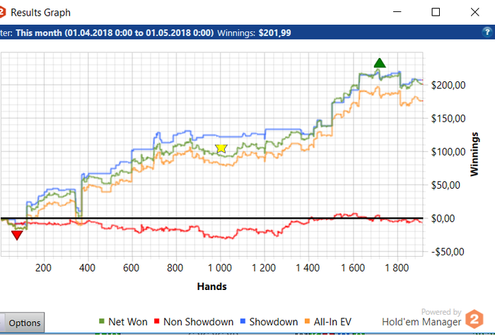Click the green upward triangle peak marker
Screen dimensions: 495x336
380,63
